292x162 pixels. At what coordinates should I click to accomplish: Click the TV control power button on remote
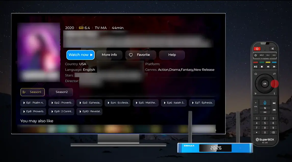256,55
